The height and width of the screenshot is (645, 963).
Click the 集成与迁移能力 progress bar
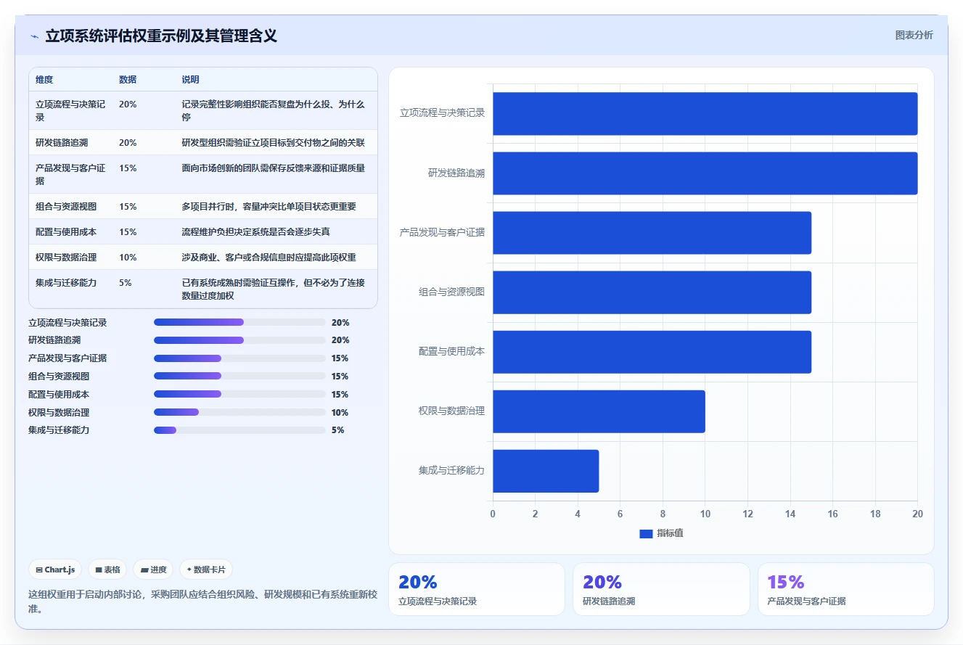coord(239,430)
